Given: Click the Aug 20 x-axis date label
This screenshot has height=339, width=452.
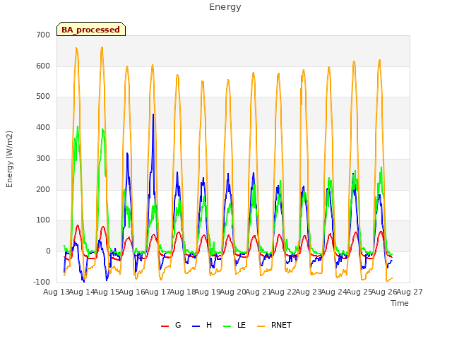Looking at the screenshot, I should point(234,292).
